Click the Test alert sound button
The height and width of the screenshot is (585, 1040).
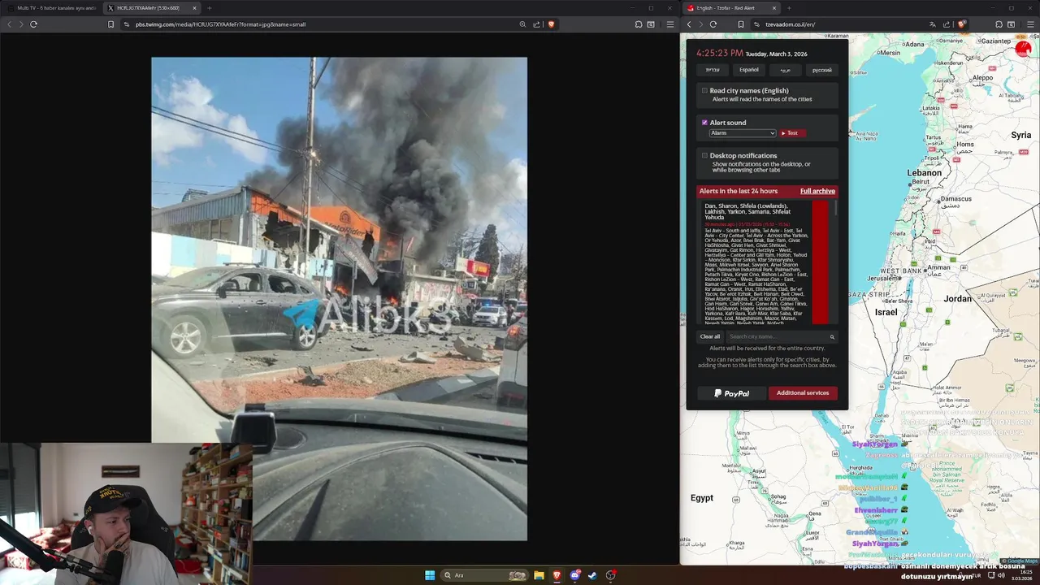pos(792,133)
